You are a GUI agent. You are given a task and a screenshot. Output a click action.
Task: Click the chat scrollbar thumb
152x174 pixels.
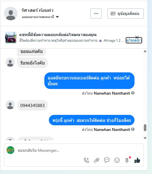145,128
